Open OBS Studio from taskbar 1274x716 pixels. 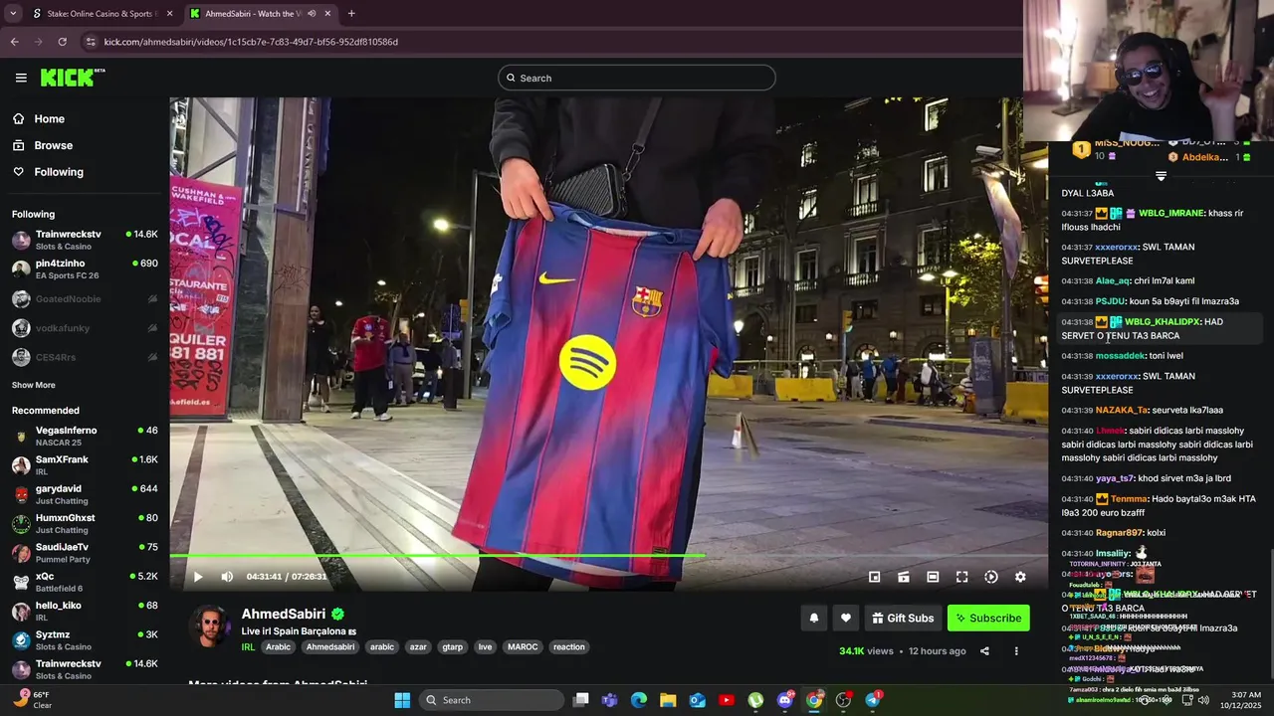(844, 700)
